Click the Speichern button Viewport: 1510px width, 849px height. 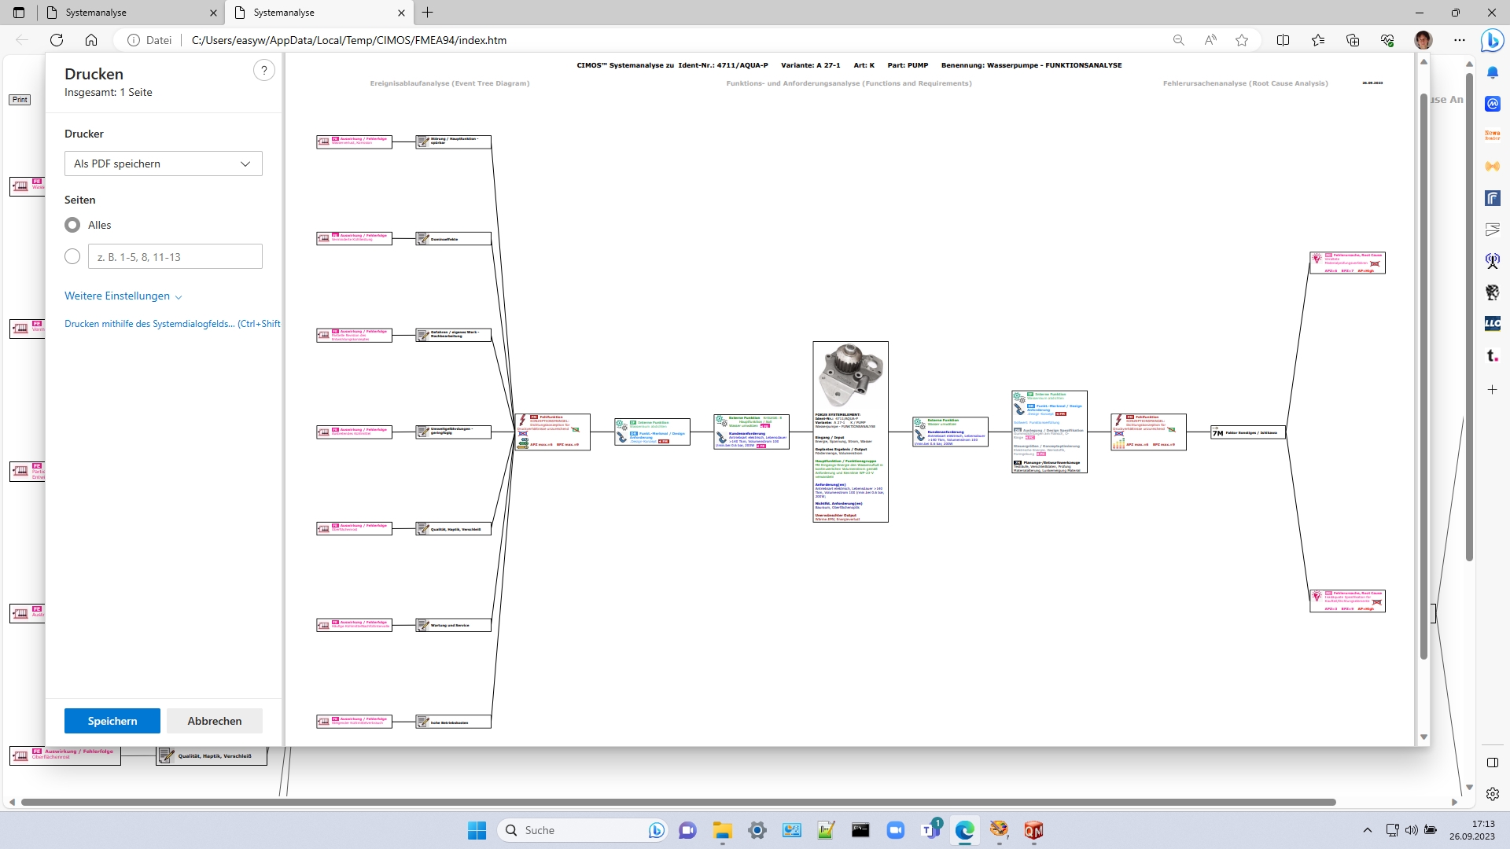(112, 721)
